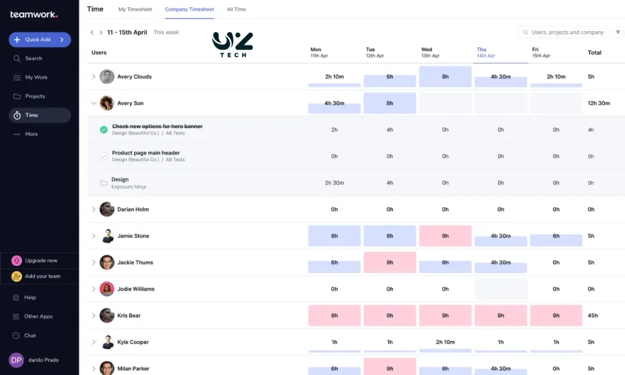Viewport: 625px width, 375px height.
Task: Mark 'Product page main header' task complete
Action: (104, 156)
